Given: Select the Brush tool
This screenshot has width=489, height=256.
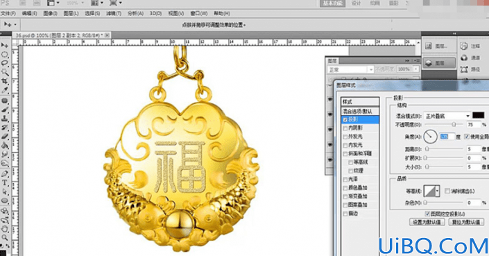Looking at the screenshot, I should 4,110.
